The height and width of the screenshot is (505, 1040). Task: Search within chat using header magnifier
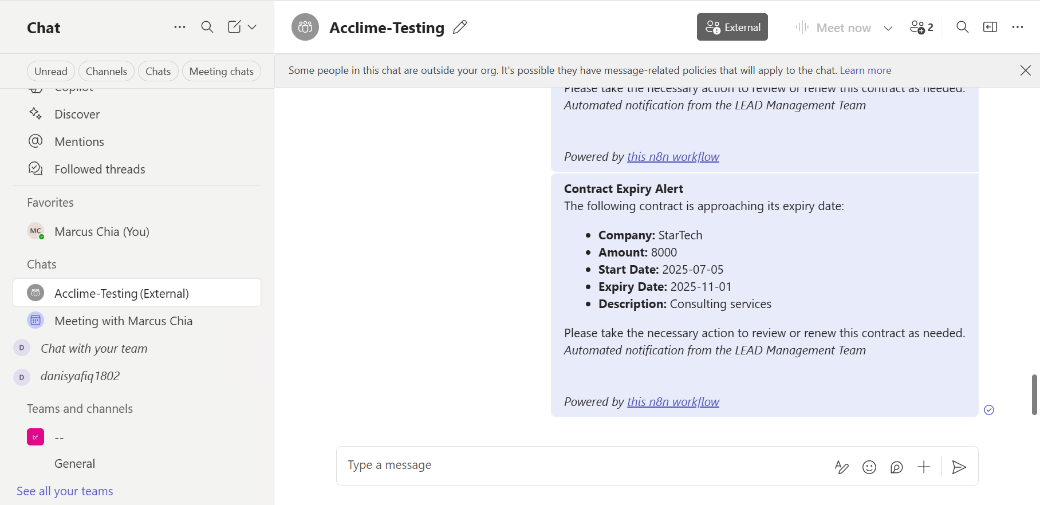tap(962, 27)
